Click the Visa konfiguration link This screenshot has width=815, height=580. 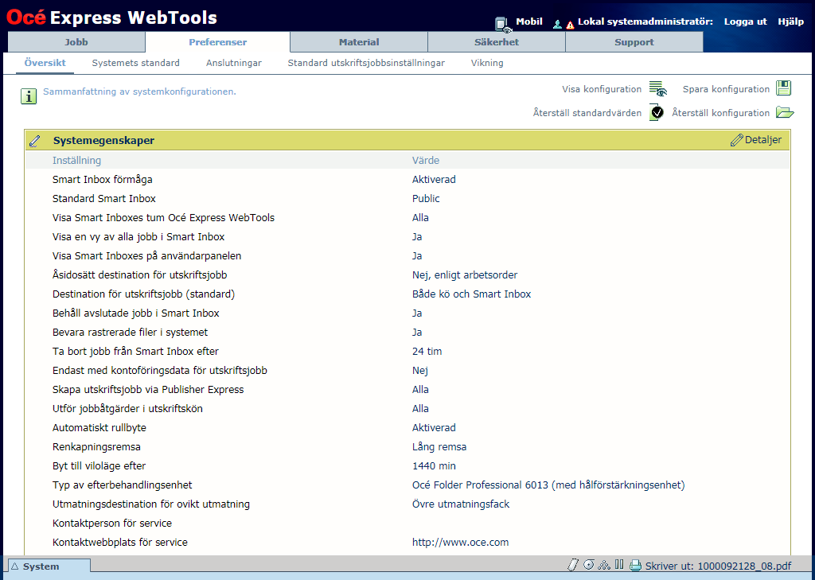602,89
